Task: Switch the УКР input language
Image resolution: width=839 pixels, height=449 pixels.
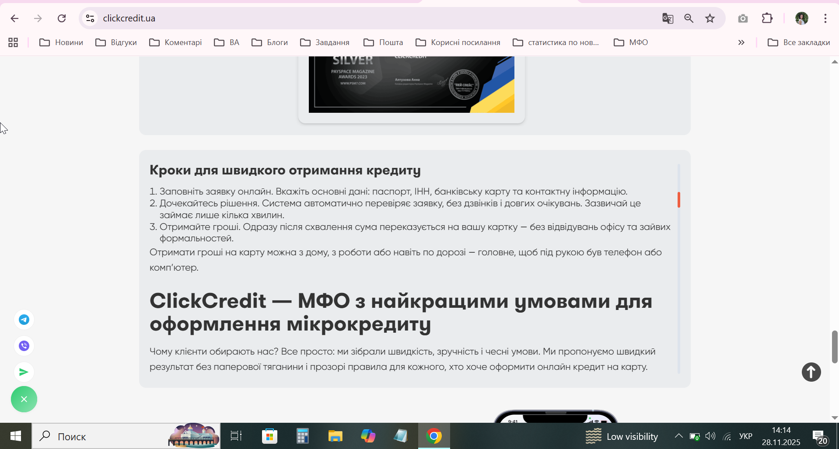Action: (x=746, y=436)
